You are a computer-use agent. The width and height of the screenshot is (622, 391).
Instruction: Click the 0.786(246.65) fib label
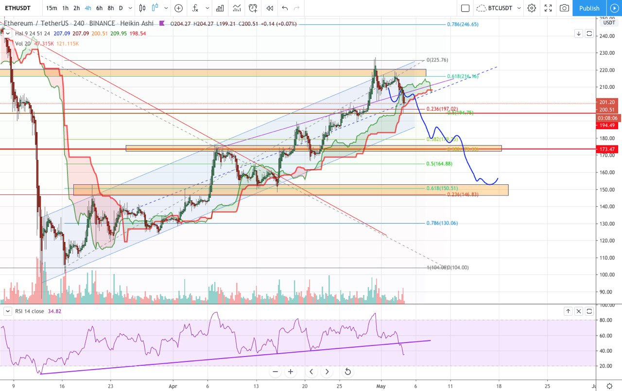click(463, 24)
